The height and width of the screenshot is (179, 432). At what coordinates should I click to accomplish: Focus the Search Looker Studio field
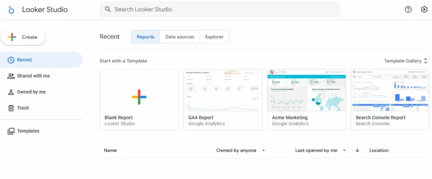pyautogui.click(x=220, y=9)
